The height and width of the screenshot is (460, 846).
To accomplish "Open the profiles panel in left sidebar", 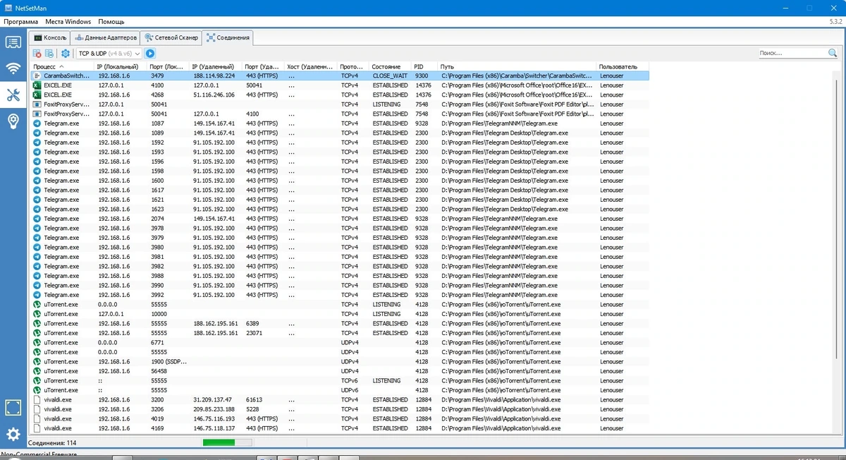I will pos(13,42).
